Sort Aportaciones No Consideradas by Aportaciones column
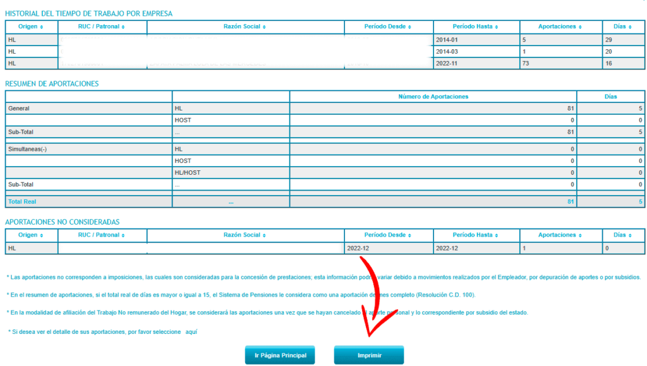The height and width of the screenshot is (366, 647). click(x=561, y=235)
